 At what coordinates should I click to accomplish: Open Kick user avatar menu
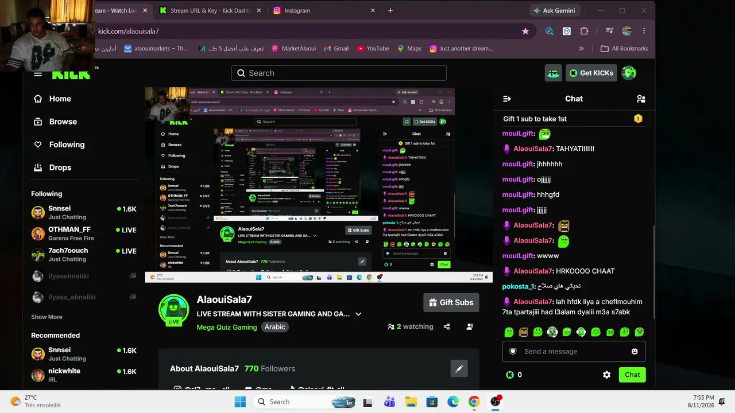629,73
